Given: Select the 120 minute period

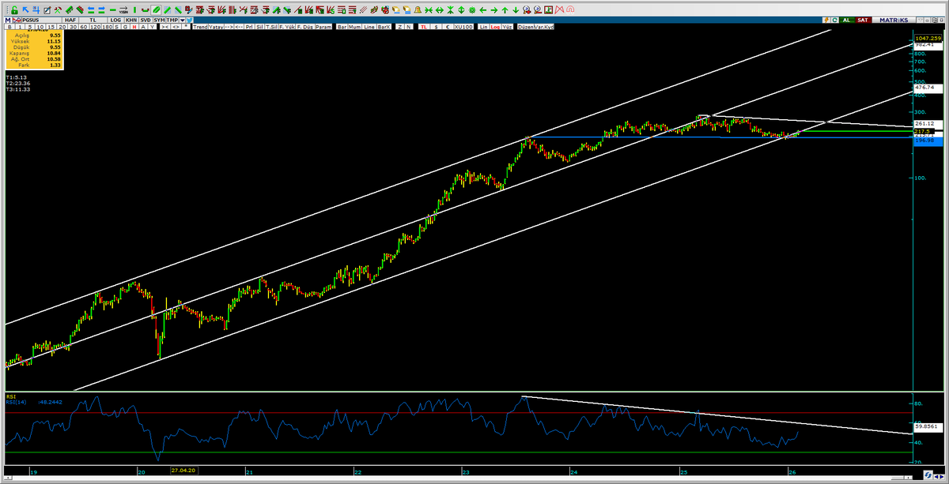Looking at the screenshot, I should 96,27.
